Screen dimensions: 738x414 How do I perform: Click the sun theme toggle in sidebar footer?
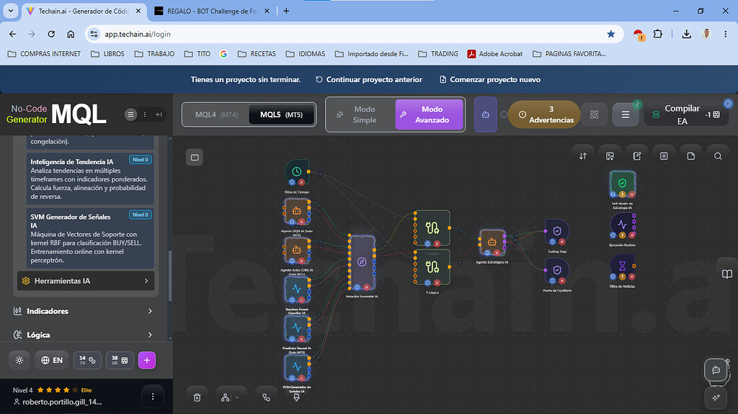19,361
